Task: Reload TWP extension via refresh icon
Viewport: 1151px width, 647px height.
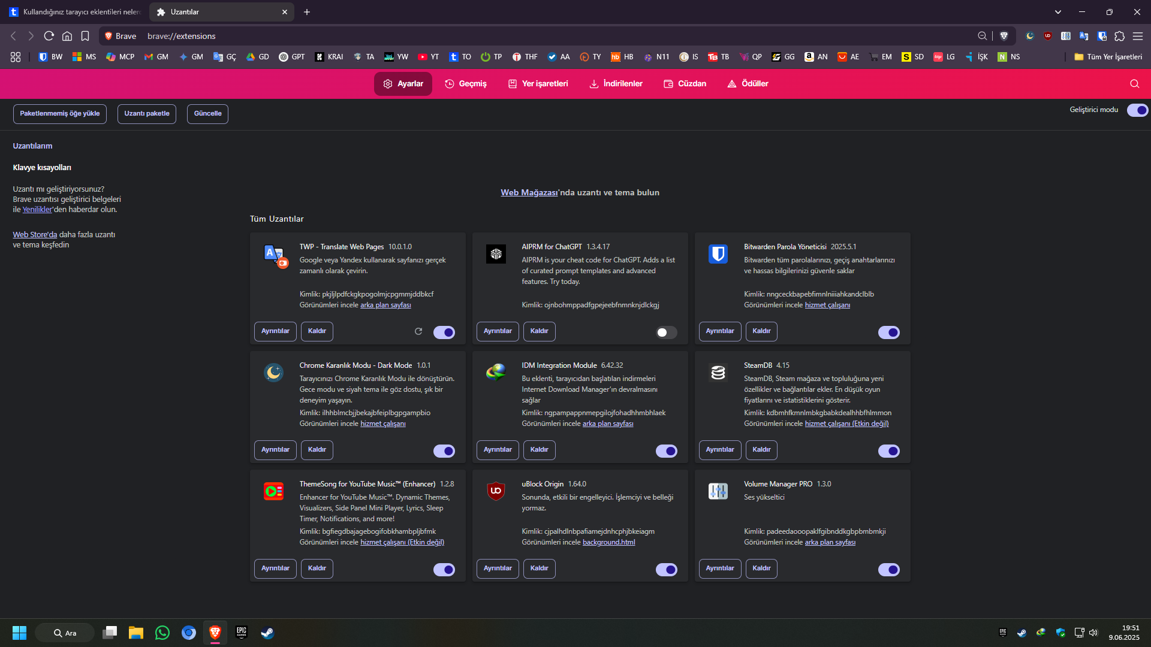Action: (418, 331)
